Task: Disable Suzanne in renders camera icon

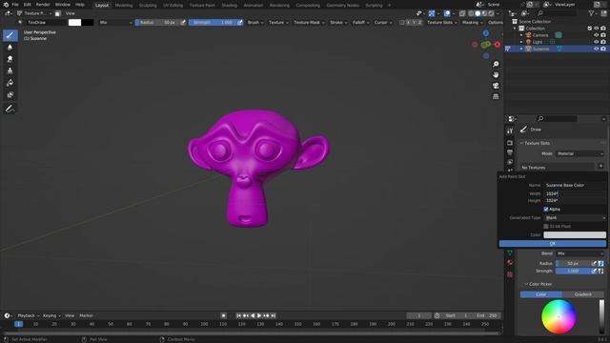Action: pyautogui.click(x=603, y=49)
